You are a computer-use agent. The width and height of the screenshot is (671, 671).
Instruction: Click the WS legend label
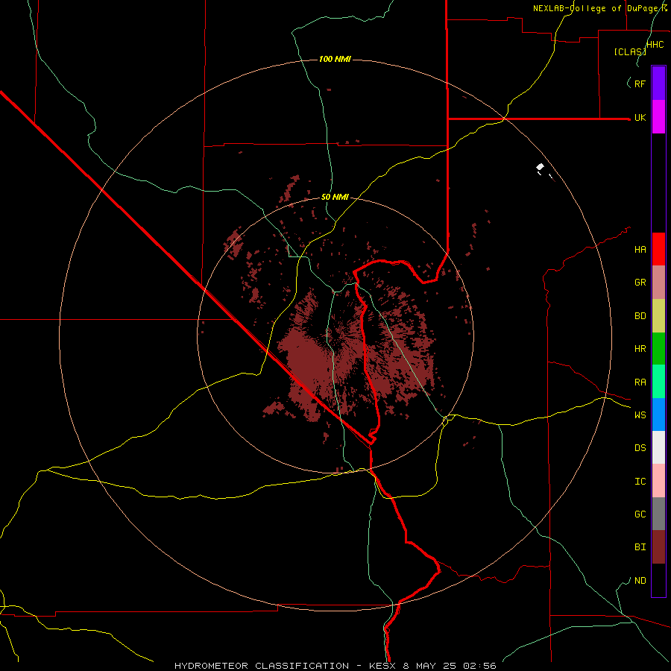coord(640,415)
